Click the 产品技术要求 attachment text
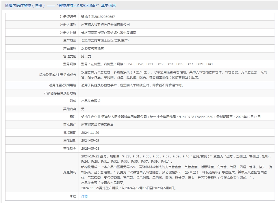278x203 pixels. point(91,101)
